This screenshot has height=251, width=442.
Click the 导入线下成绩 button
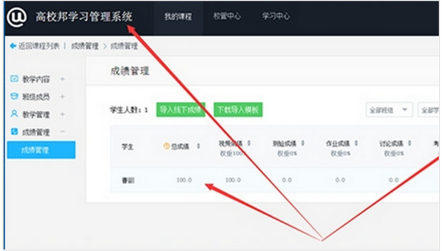(181, 110)
